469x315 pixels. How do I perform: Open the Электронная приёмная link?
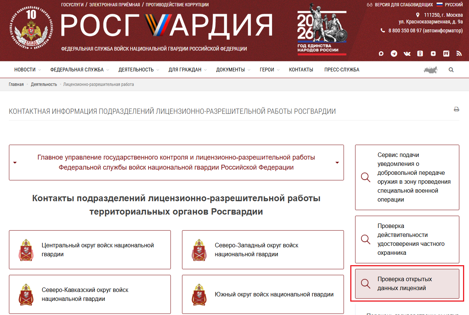tap(114, 5)
